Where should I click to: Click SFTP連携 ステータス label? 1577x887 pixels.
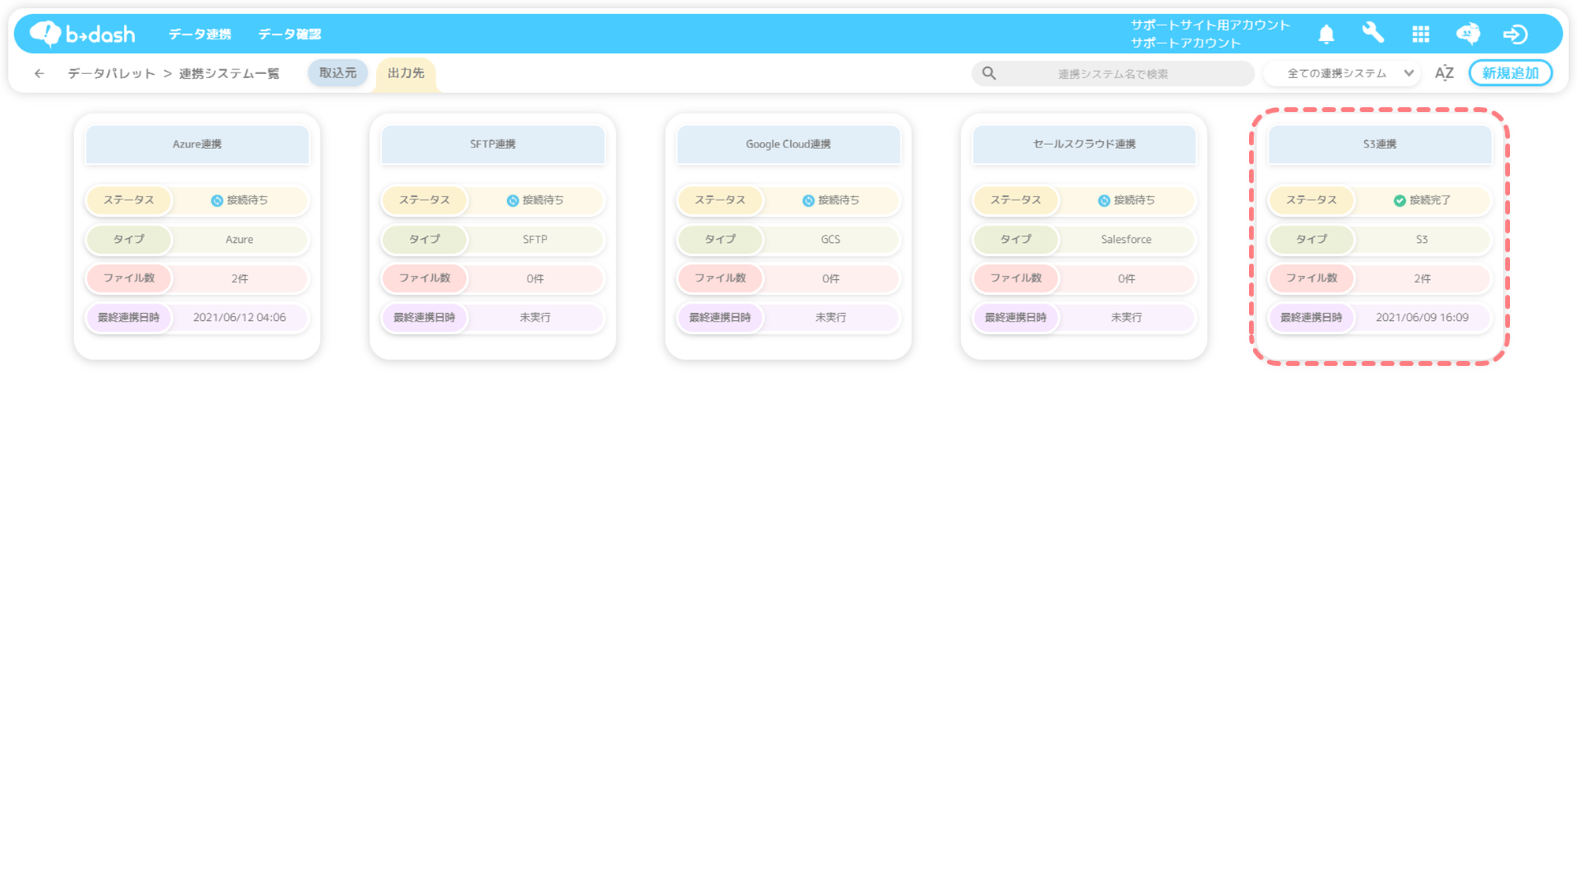click(x=424, y=200)
